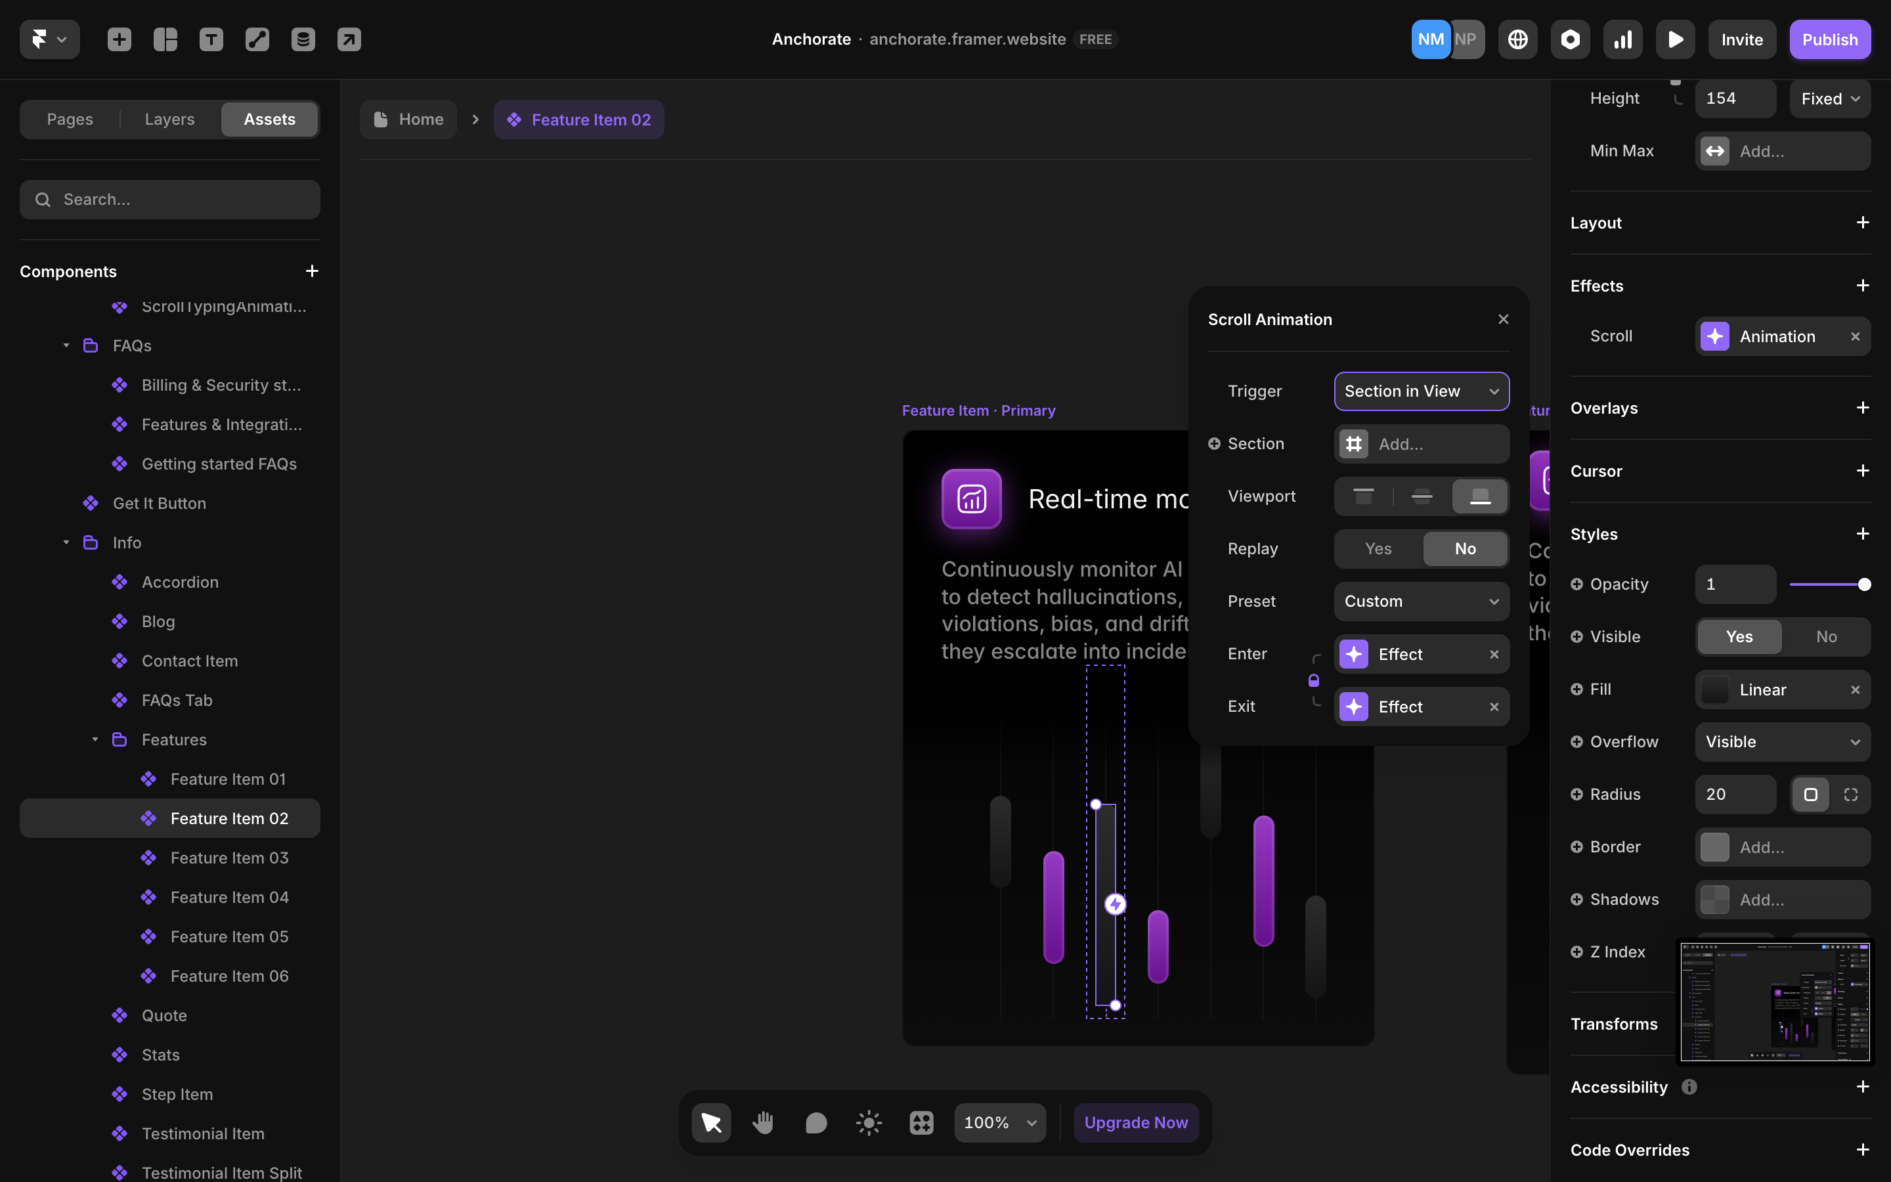Toggle the light/dark canvas sun icon
The width and height of the screenshot is (1891, 1182).
[868, 1123]
